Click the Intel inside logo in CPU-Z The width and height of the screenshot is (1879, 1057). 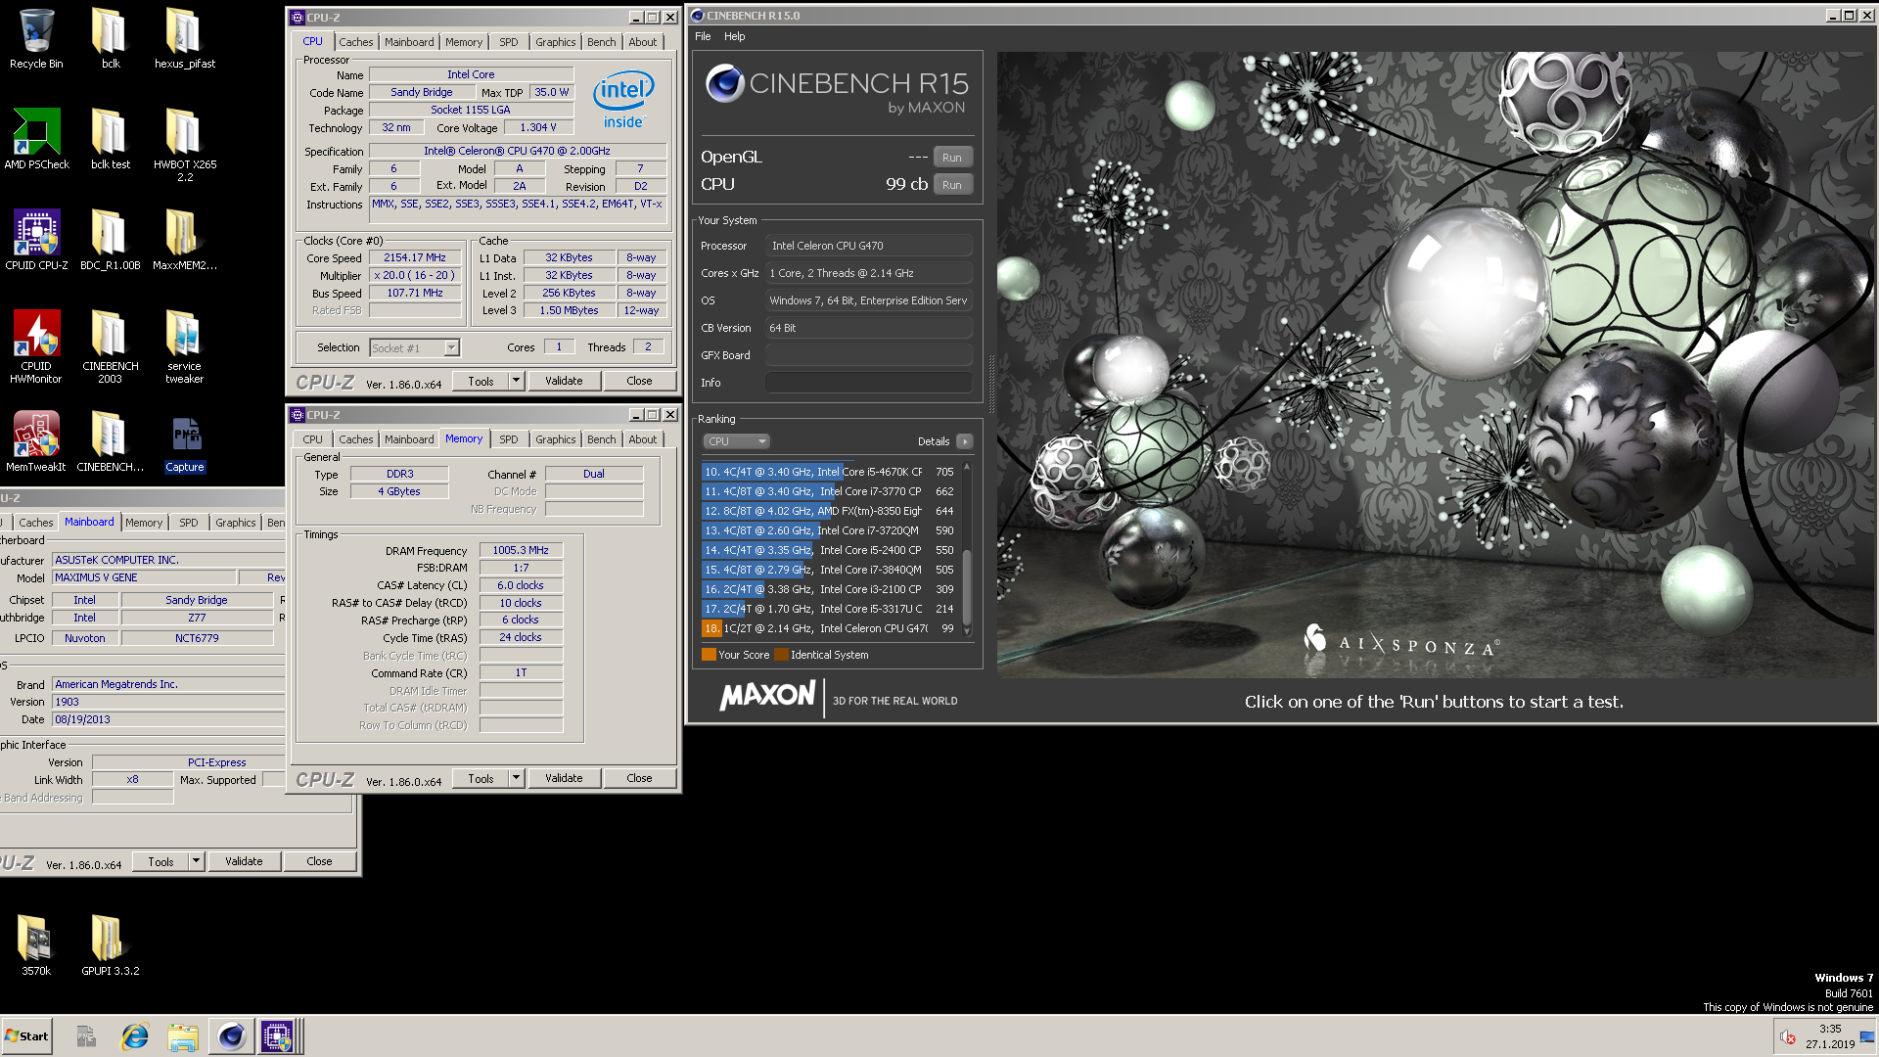coord(623,99)
